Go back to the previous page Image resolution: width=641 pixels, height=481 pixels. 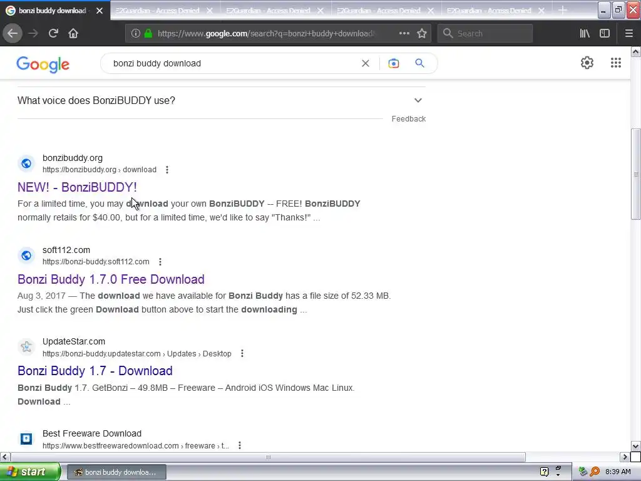coord(13,34)
